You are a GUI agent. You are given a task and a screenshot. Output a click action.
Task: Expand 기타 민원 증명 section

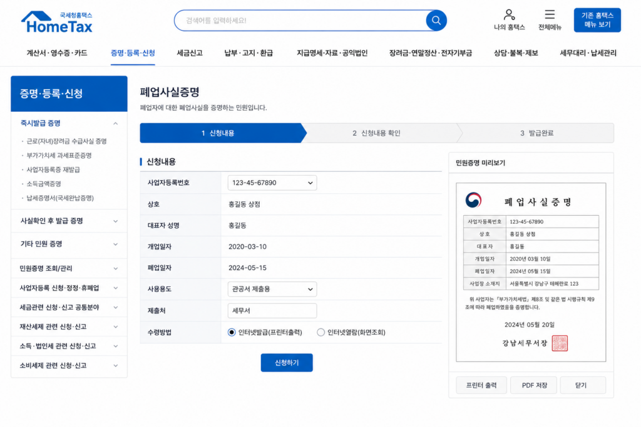tap(69, 244)
